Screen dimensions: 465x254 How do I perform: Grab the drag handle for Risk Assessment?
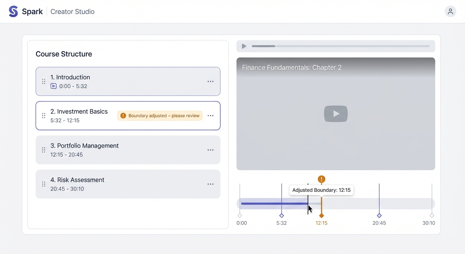(x=44, y=184)
